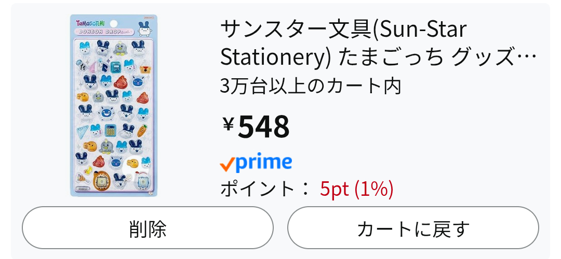Click the TAMAGOTCHI logo on the packaging
The width and height of the screenshot is (561, 259).
90,23
